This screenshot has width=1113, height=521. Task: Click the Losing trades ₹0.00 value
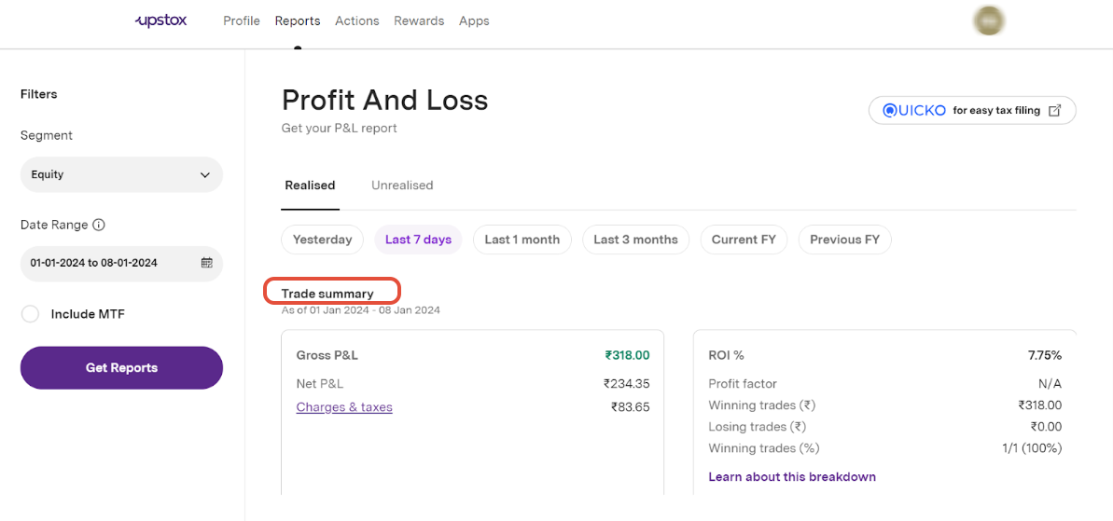pyautogui.click(x=1046, y=427)
